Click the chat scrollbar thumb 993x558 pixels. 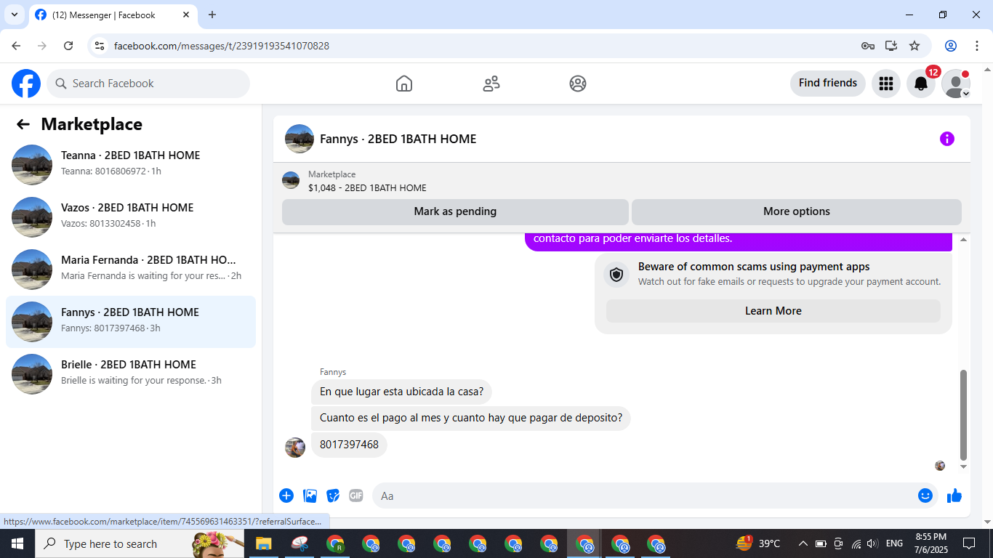pos(964,415)
